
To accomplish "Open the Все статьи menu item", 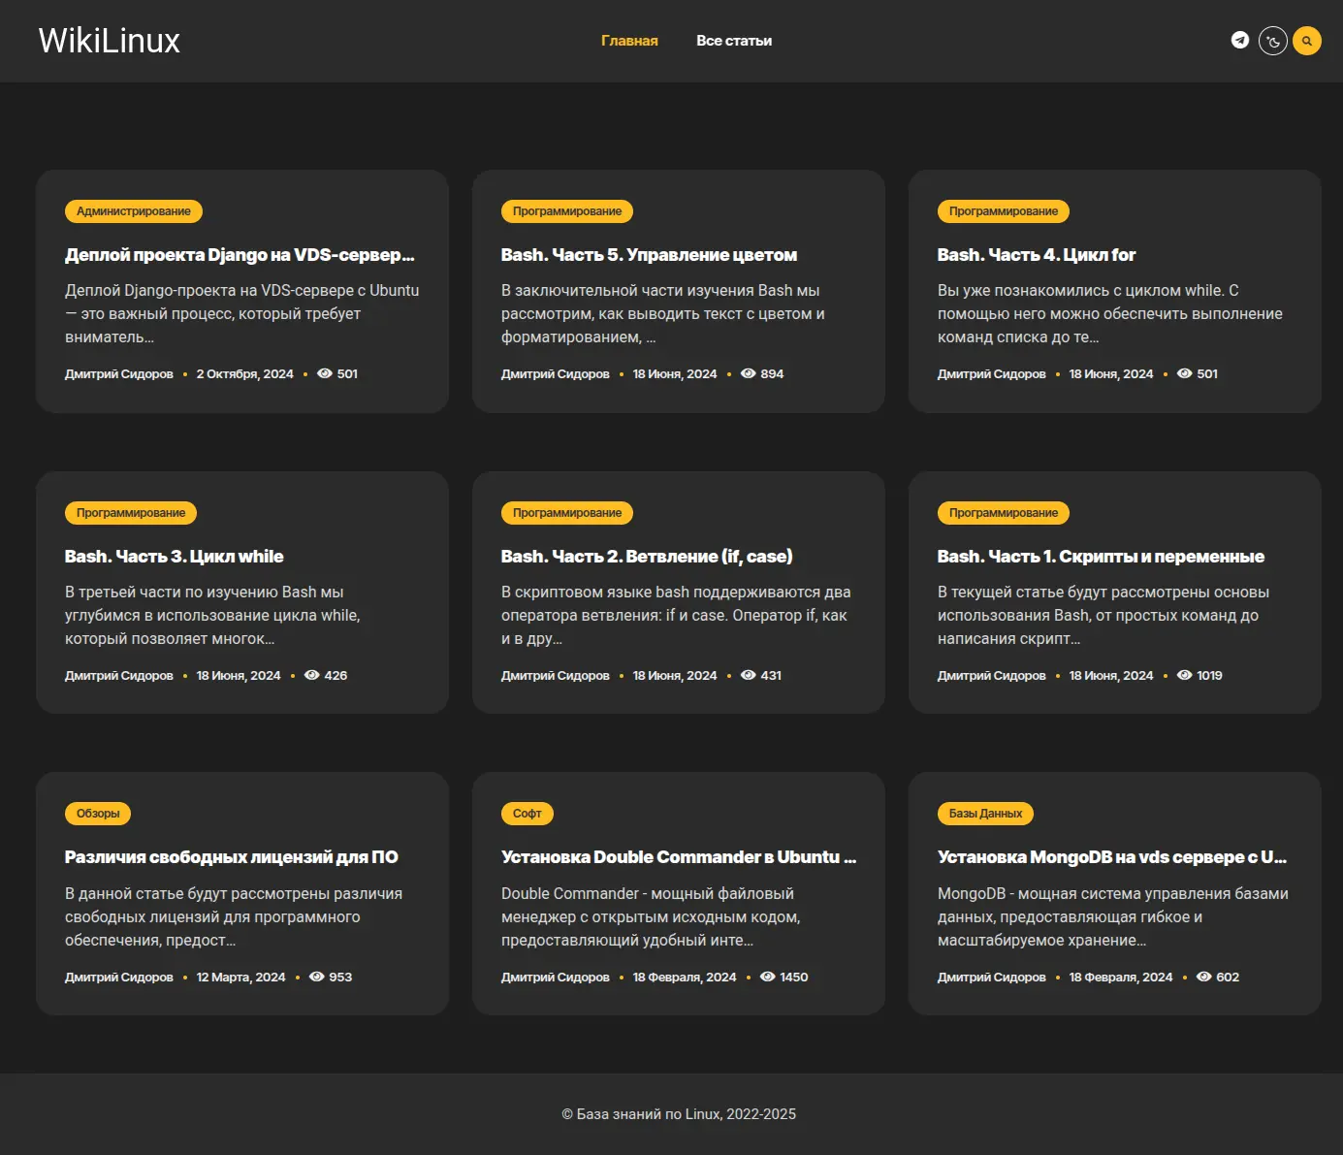I will coord(733,41).
